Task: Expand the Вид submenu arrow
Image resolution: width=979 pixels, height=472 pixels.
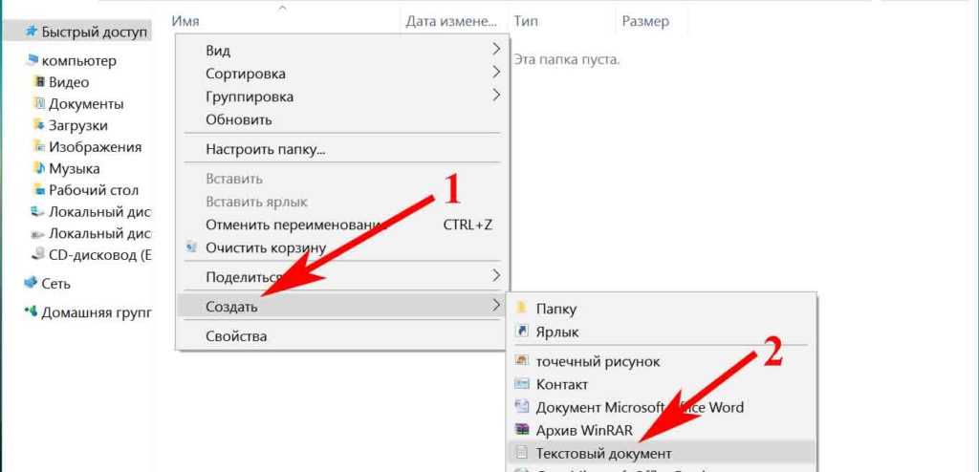Action: pyautogui.click(x=495, y=50)
